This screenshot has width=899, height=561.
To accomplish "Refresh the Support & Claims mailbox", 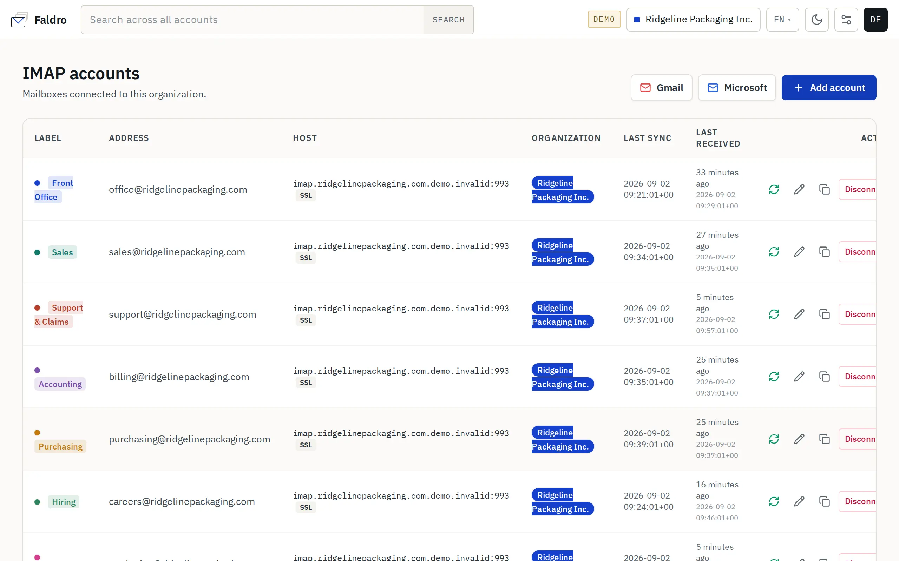I will [774, 314].
